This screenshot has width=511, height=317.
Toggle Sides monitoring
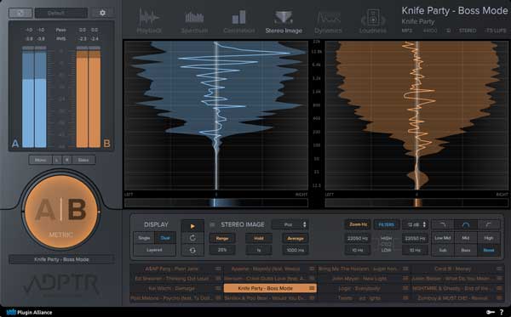pyautogui.click(x=83, y=160)
